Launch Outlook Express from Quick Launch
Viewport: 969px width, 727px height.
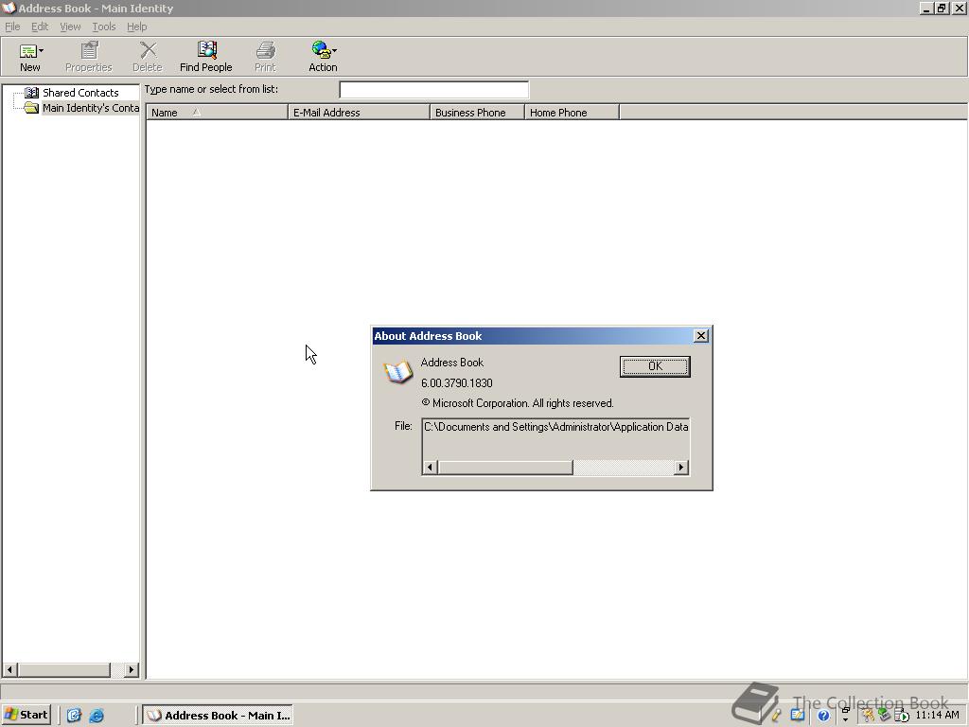[x=74, y=716]
